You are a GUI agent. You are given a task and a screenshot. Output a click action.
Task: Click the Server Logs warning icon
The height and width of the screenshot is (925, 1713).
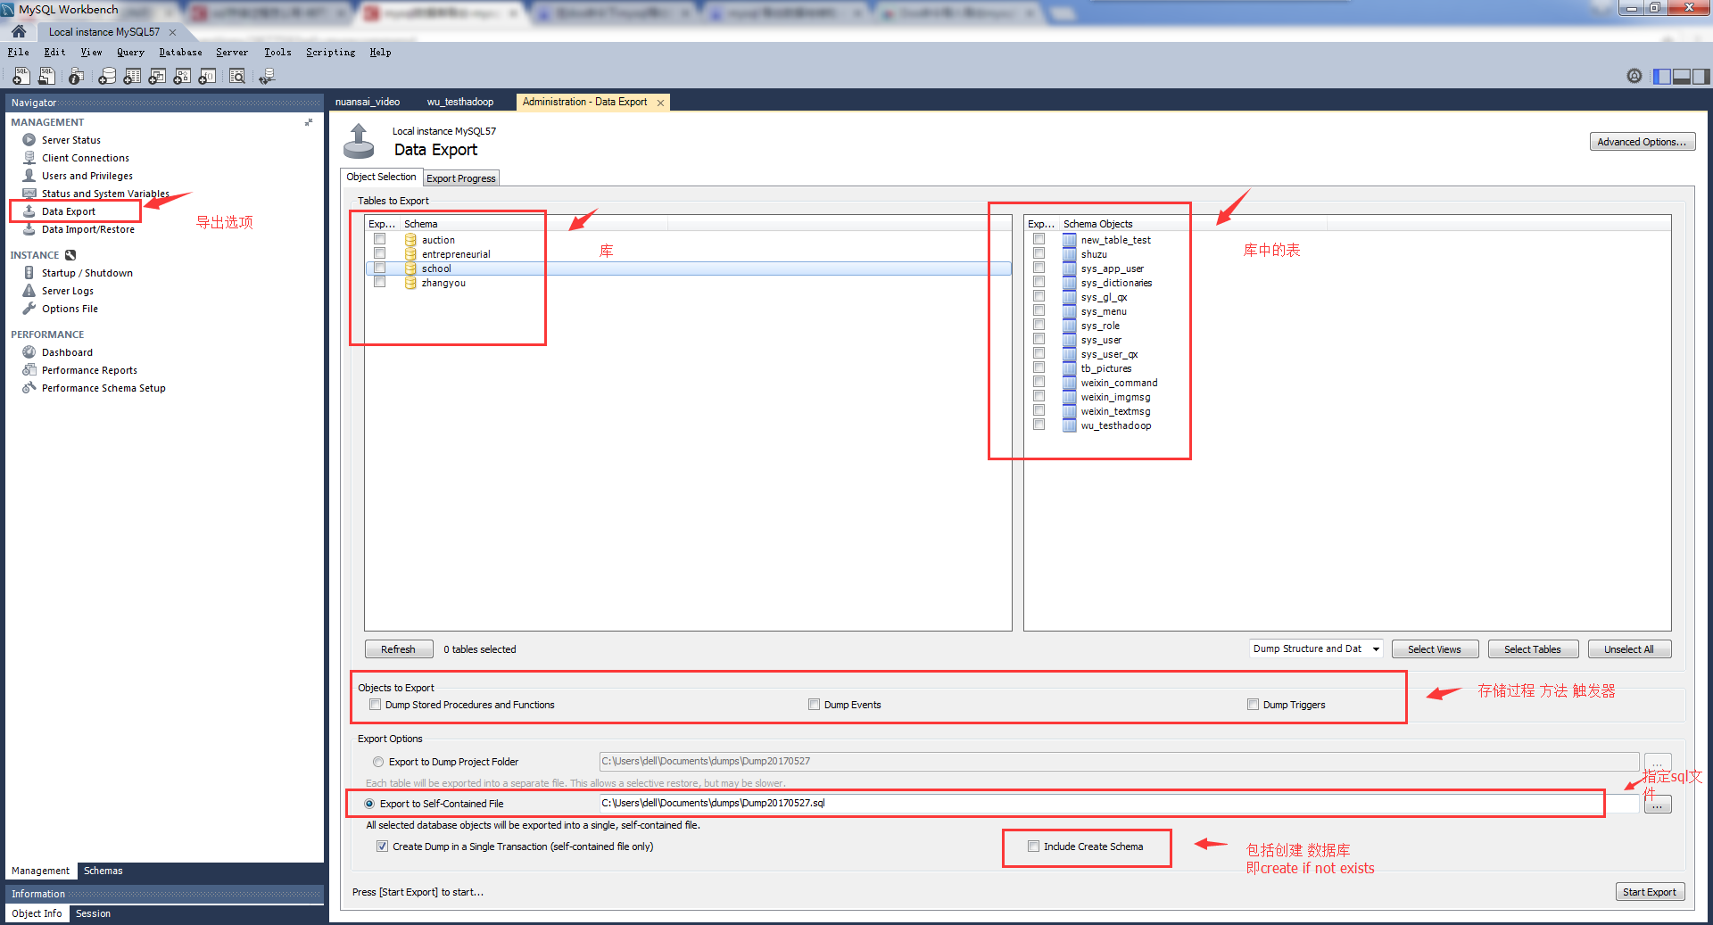[29, 291]
